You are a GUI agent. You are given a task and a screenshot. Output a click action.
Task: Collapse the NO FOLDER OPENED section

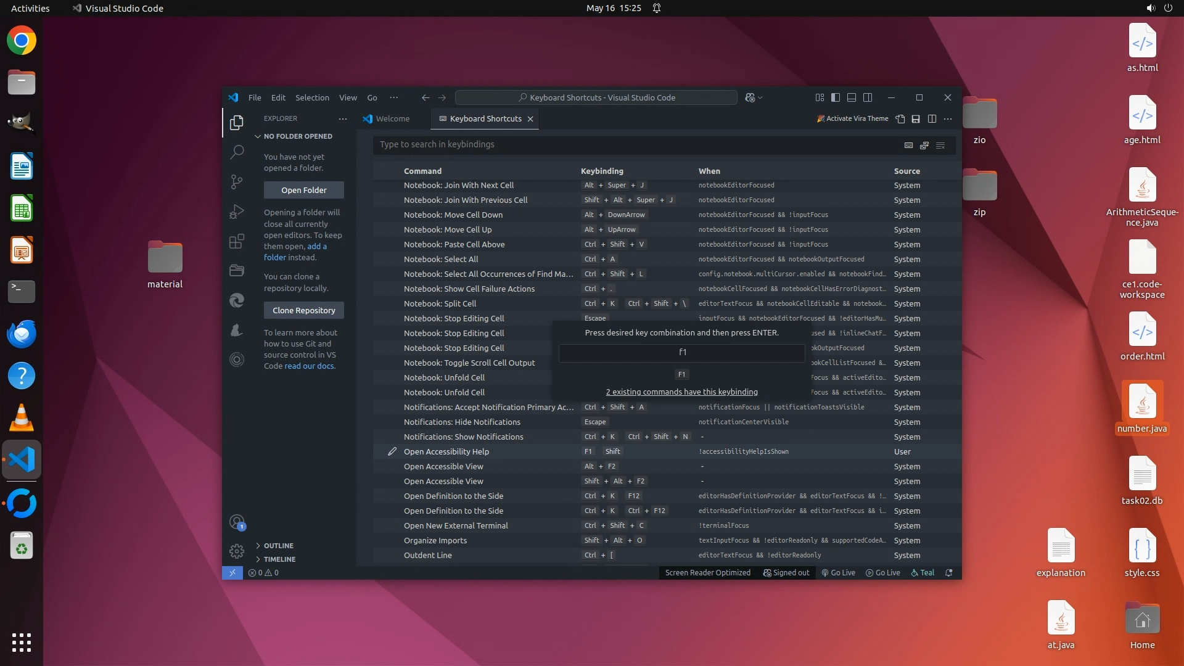click(x=297, y=136)
